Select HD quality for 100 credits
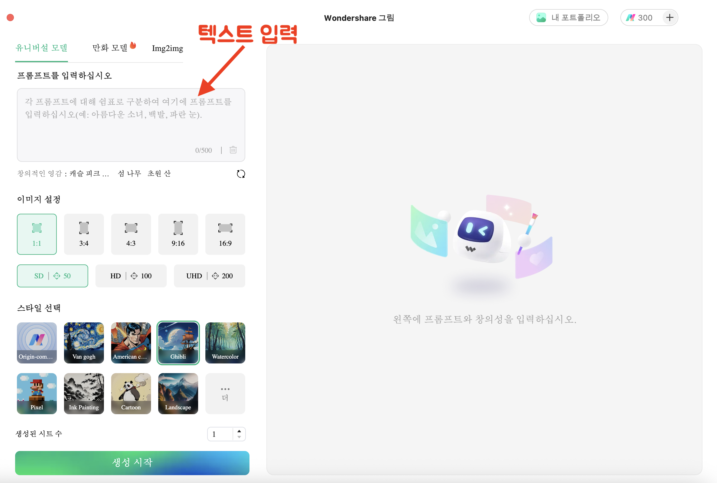Screen dimensions: 717x483 [131, 276]
